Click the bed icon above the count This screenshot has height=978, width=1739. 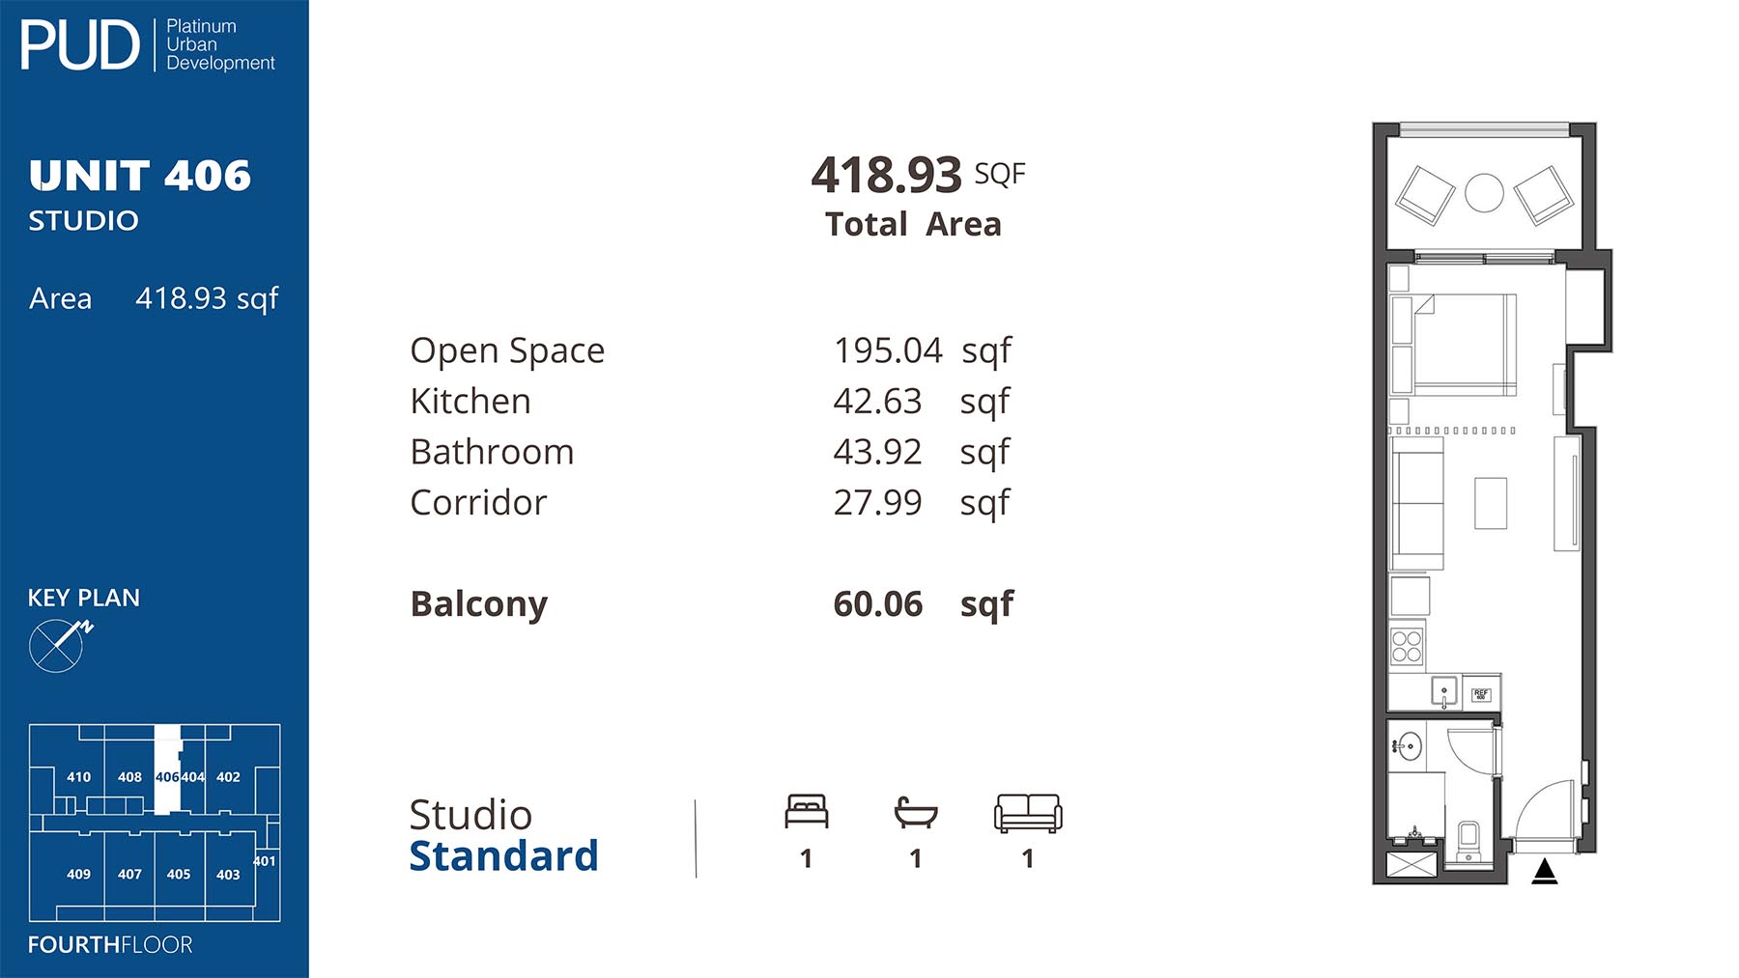pyautogui.click(x=806, y=812)
